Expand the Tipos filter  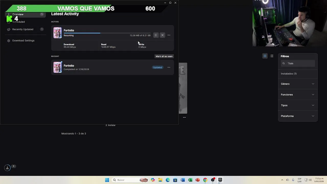pos(298,105)
